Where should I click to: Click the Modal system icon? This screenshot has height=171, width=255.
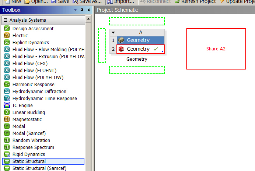coord(7,126)
